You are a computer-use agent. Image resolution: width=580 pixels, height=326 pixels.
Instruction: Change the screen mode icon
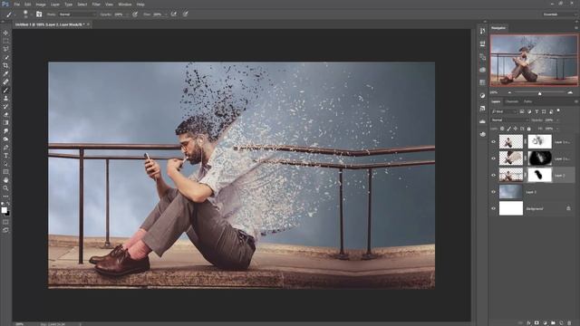[5, 230]
